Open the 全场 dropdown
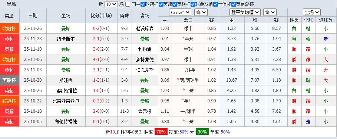The image size is (337, 139). pos(312,13)
